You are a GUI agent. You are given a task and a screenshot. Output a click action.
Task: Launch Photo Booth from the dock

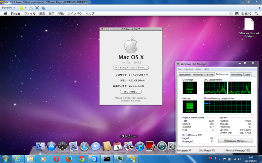[x=151, y=146]
